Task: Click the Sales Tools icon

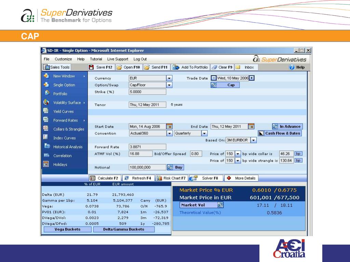Action: tap(46, 67)
